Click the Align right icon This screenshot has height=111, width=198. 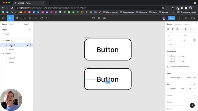(177, 29)
